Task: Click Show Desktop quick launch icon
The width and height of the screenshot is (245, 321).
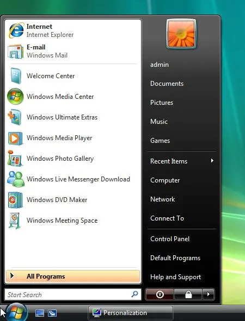Action: tap(40, 313)
